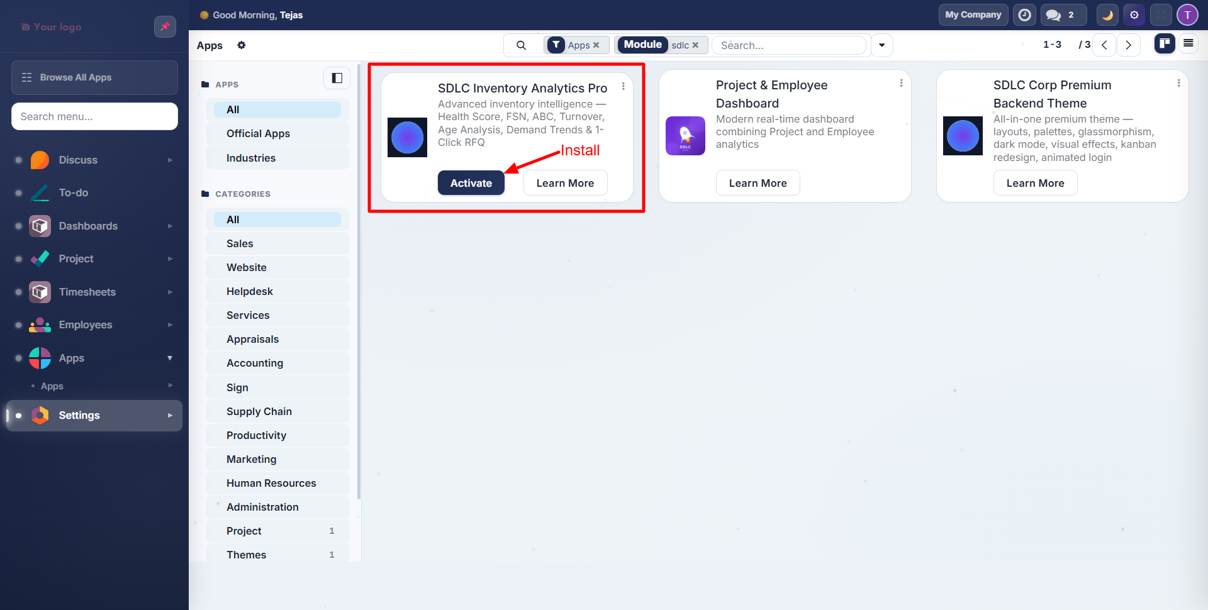The image size is (1208, 610).
Task: Toggle dark mode moon icon
Action: (1107, 15)
